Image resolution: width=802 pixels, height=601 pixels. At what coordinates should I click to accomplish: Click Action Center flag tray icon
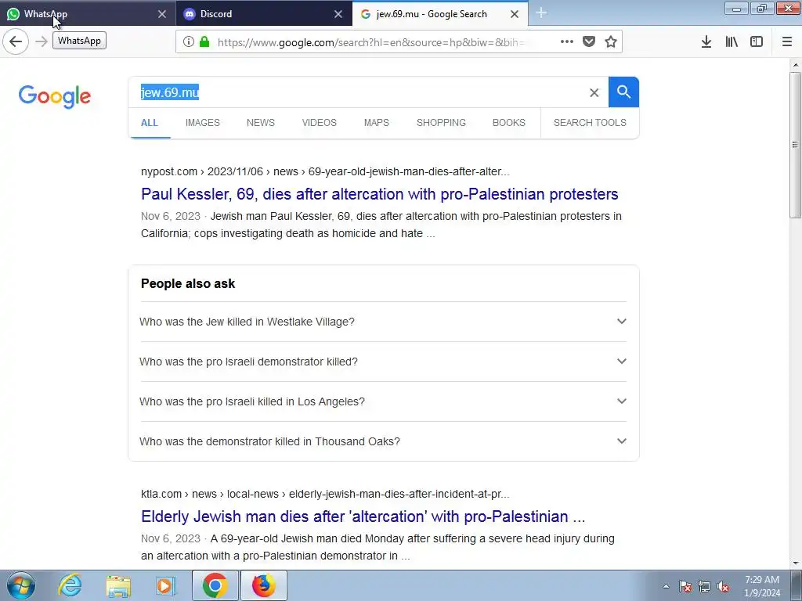(685, 586)
